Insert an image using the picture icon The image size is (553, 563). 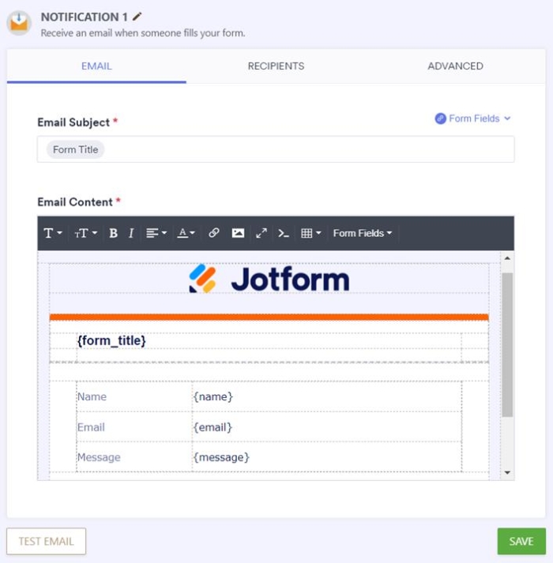238,233
